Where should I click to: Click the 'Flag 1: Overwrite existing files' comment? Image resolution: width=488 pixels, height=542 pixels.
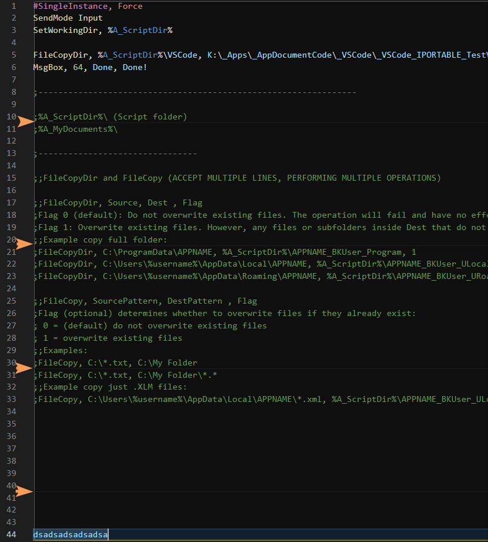[x=260, y=227]
